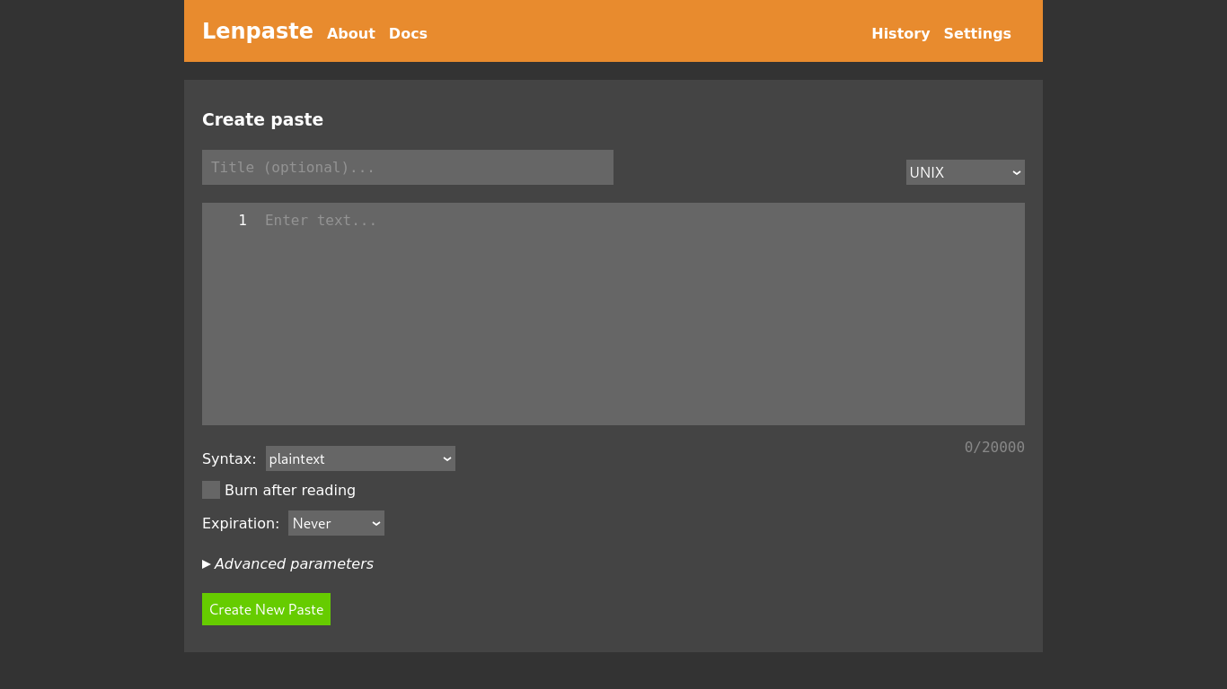
Task: Select line number 1 in the editor
Action: 242,220
